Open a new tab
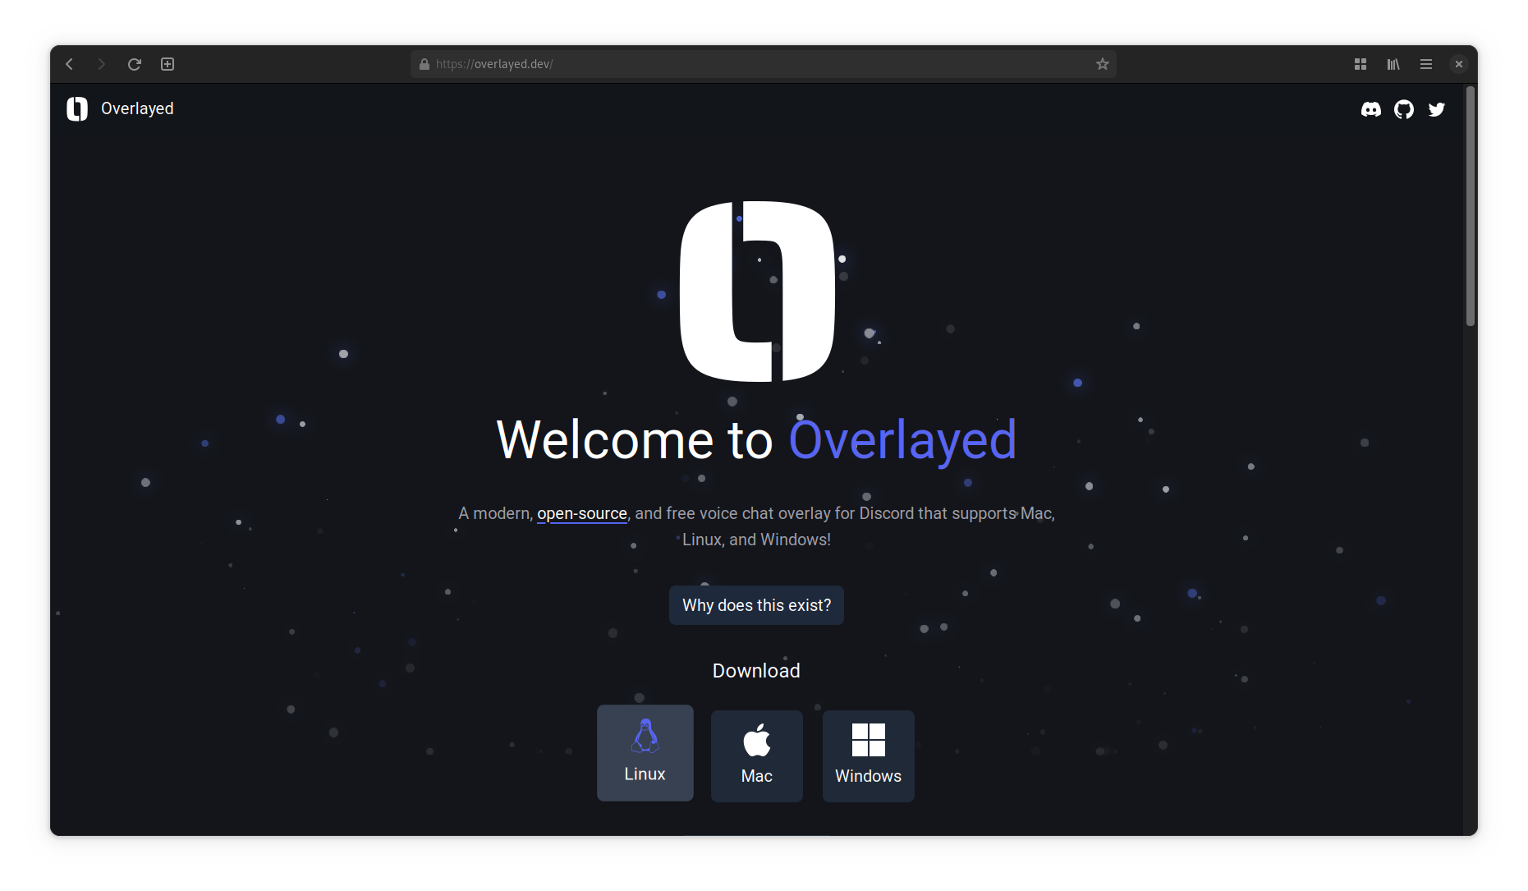The image size is (1528, 891). click(167, 64)
